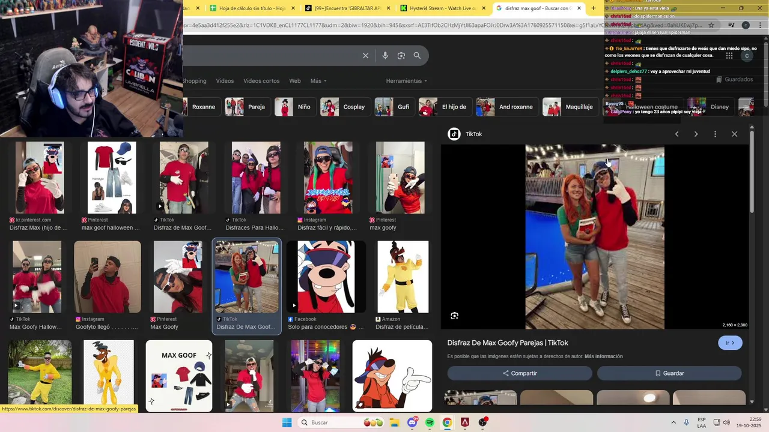Bookmark this page with the star icon
The image size is (769, 432).
click(x=711, y=25)
